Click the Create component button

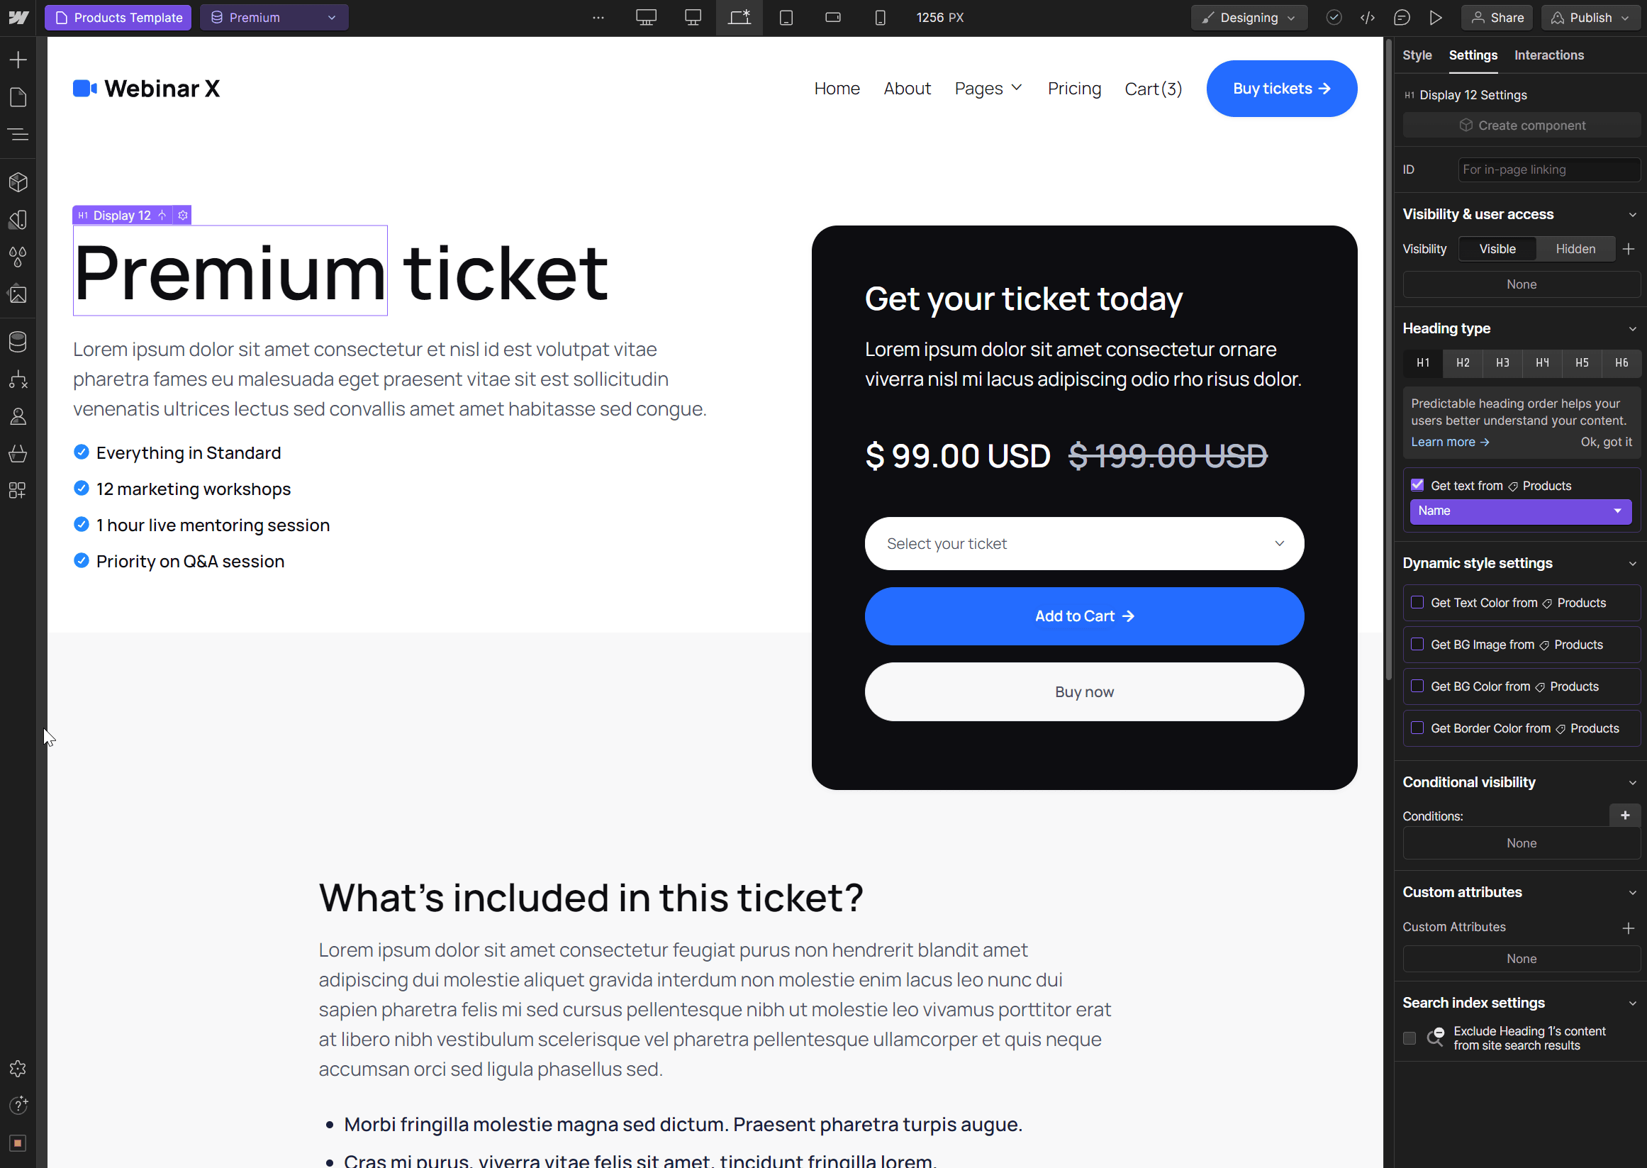1522,124
